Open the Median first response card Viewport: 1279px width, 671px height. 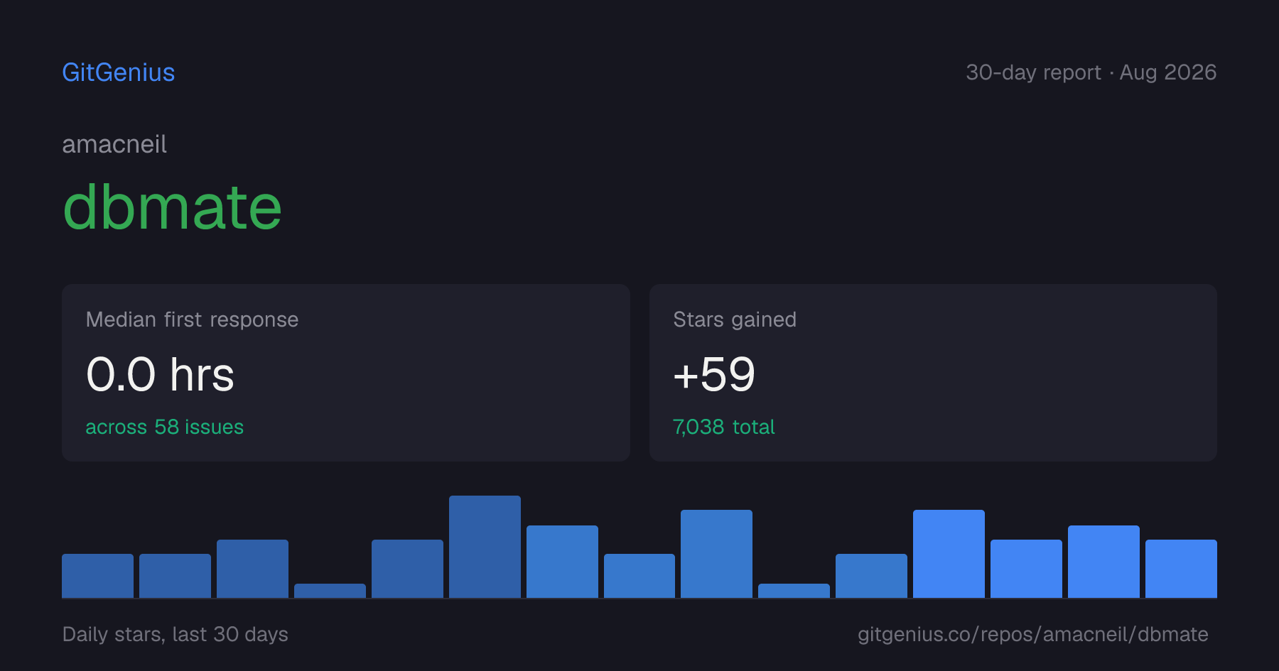346,373
